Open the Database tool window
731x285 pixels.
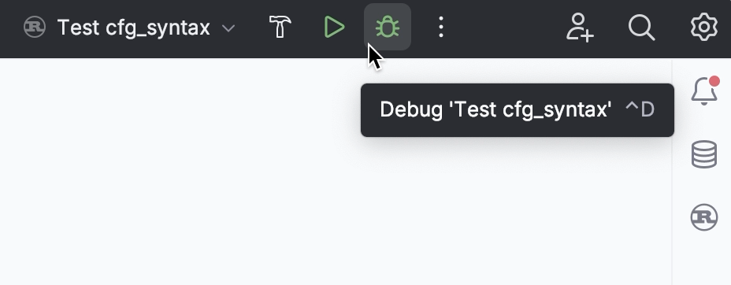pyautogui.click(x=704, y=154)
